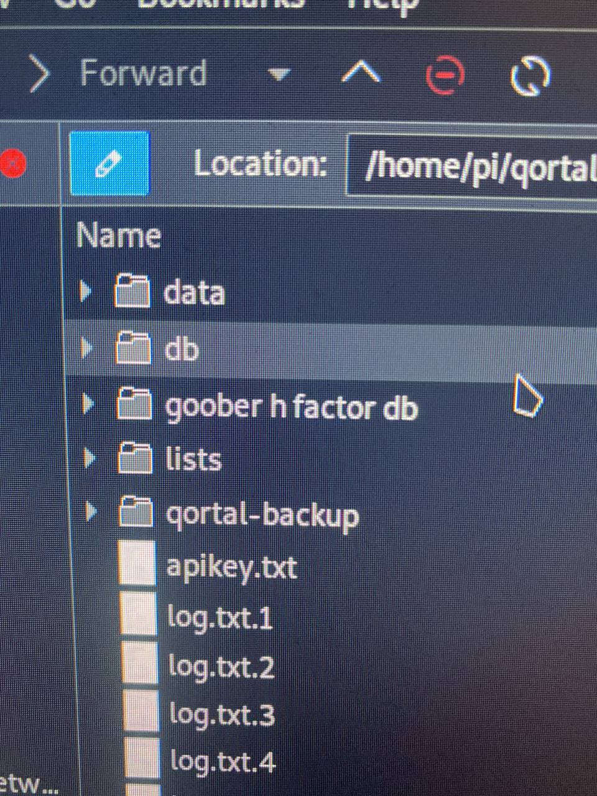The width and height of the screenshot is (597, 796).
Task: Expand the data folder tree arrow
Action: pos(86,290)
